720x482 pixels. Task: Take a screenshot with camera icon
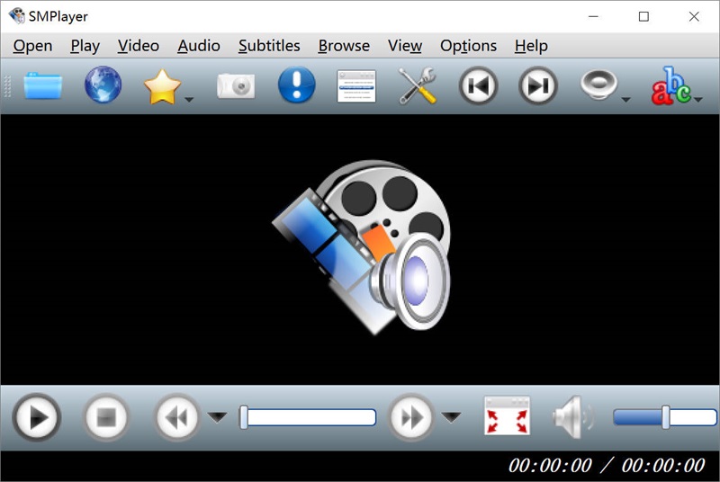[236, 86]
